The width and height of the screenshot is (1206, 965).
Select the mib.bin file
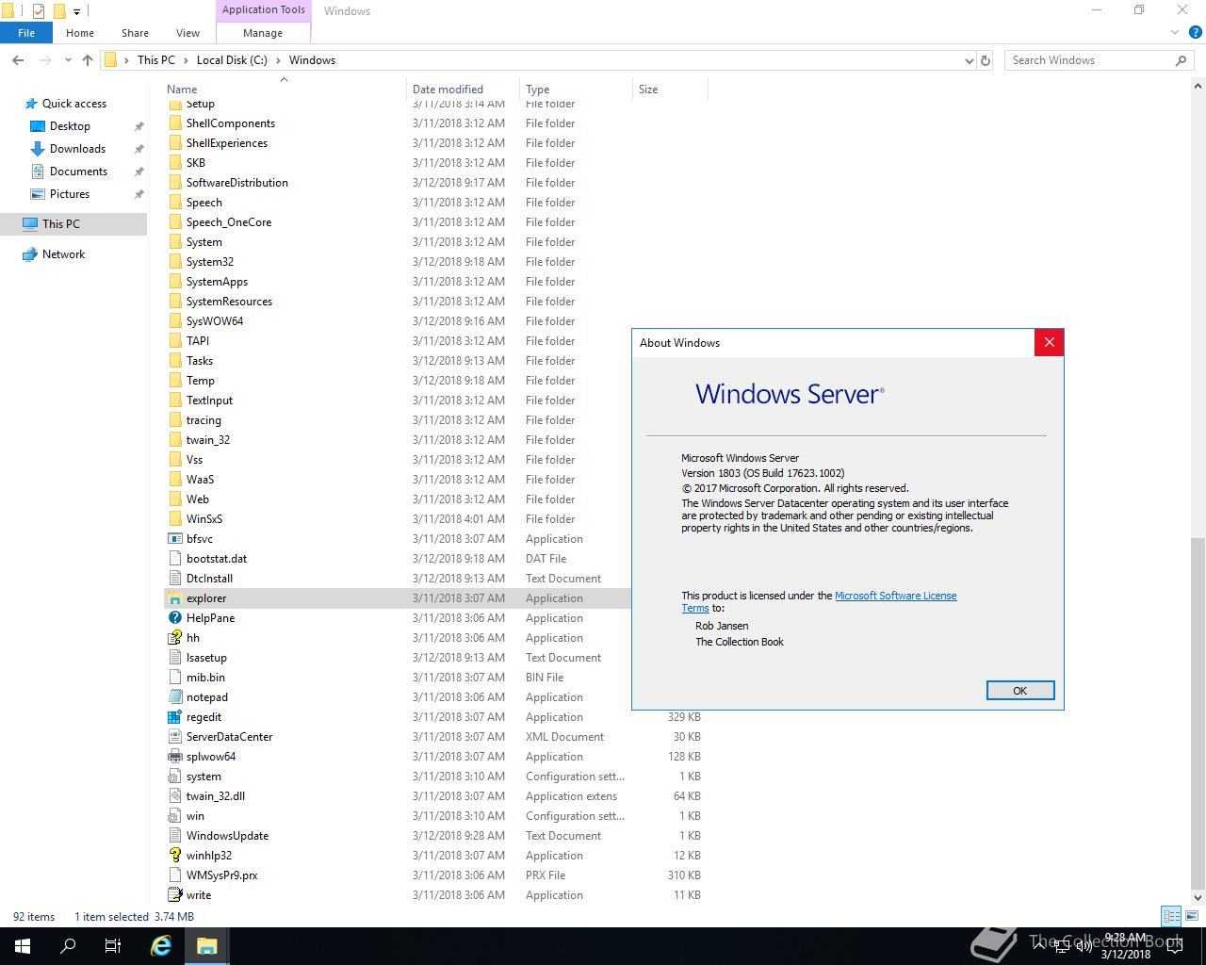point(205,678)
